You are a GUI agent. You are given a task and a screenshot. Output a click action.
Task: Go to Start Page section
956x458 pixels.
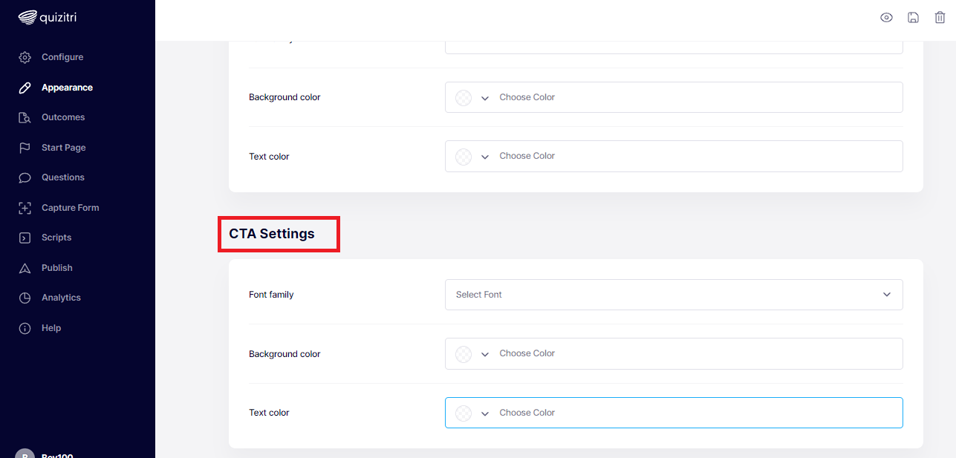(64, 148)
